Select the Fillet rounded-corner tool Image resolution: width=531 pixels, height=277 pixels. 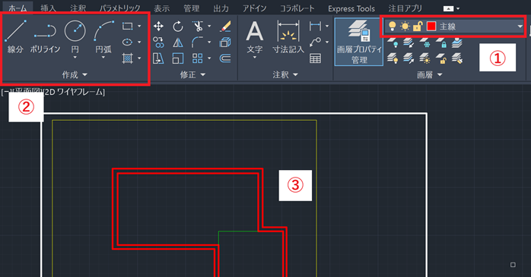pyautogui.click(x=198, y=42)
